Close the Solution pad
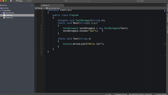The image size is (168, 95). tap(33, 5)
